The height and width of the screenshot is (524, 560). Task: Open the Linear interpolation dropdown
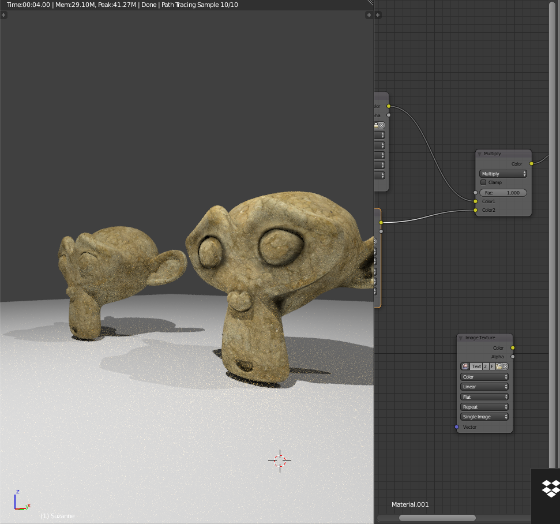tap(484, 387)
